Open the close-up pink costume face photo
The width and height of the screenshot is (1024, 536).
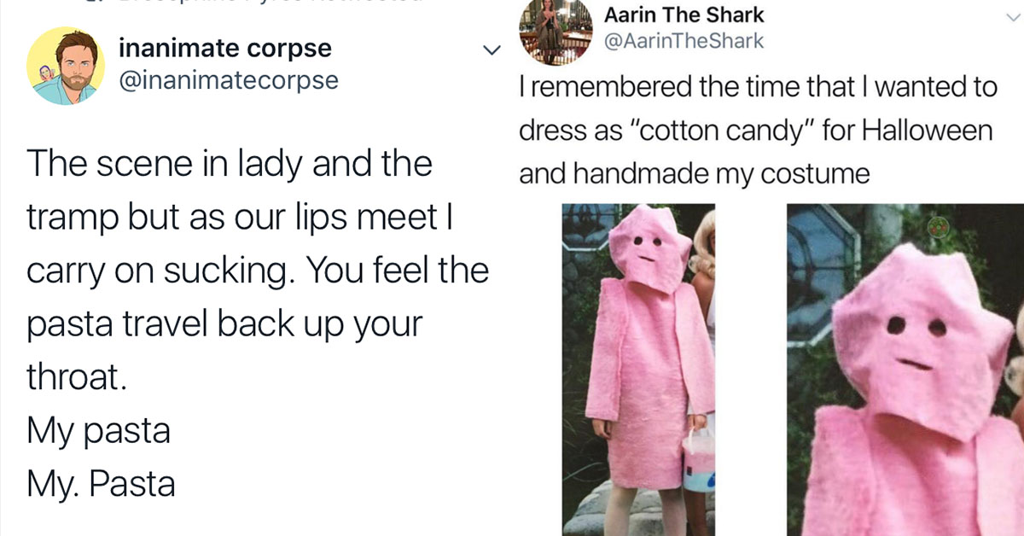coord(905,370)
